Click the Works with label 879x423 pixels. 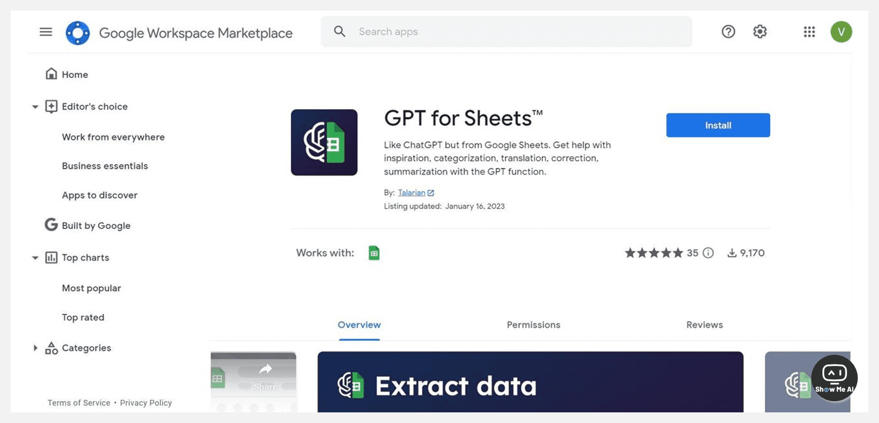click(325, 253)
